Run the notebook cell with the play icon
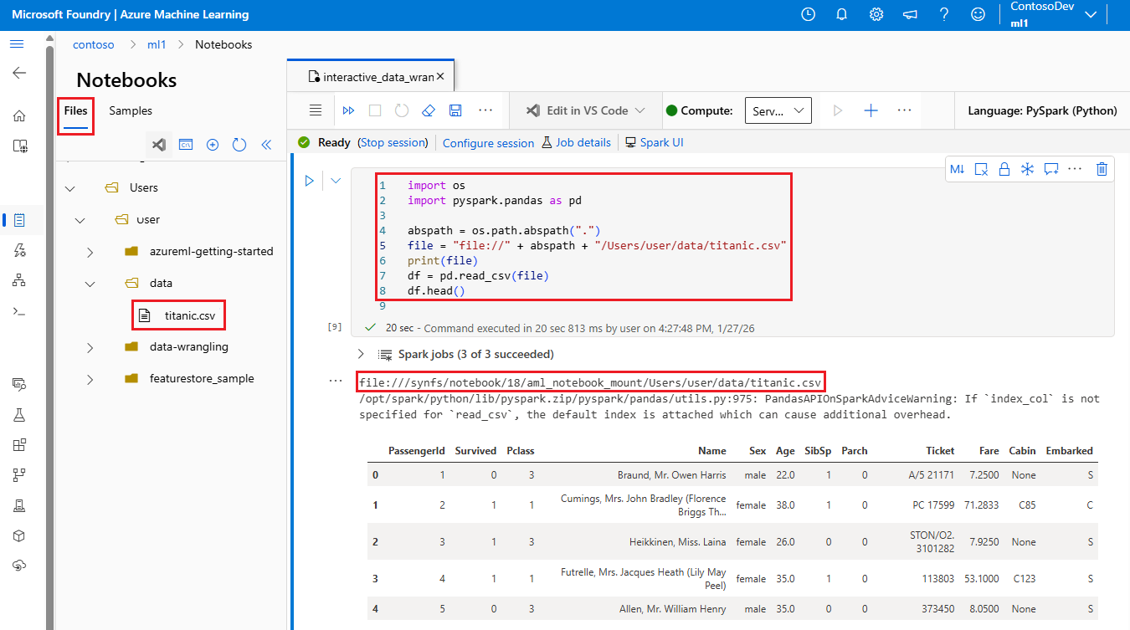This screenshot has height=630, width=1130. pos(310,180)
